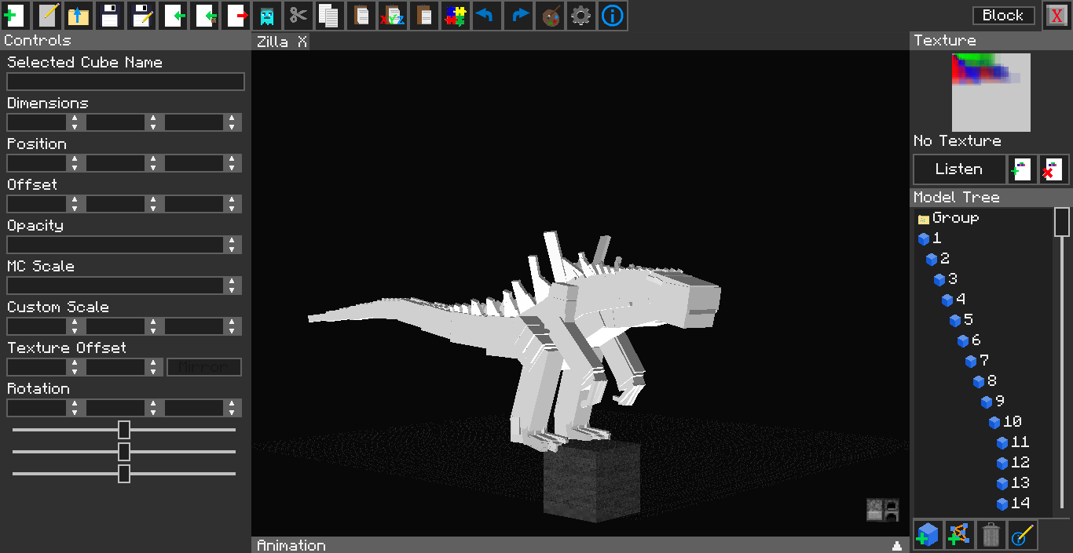The image size is (1073, 553).
Task: Click the info circle icon in the toolbar
Action: (612, 16)
